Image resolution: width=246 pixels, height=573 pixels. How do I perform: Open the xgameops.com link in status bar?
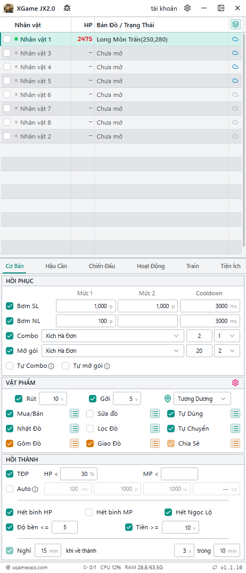click(27, 567)
